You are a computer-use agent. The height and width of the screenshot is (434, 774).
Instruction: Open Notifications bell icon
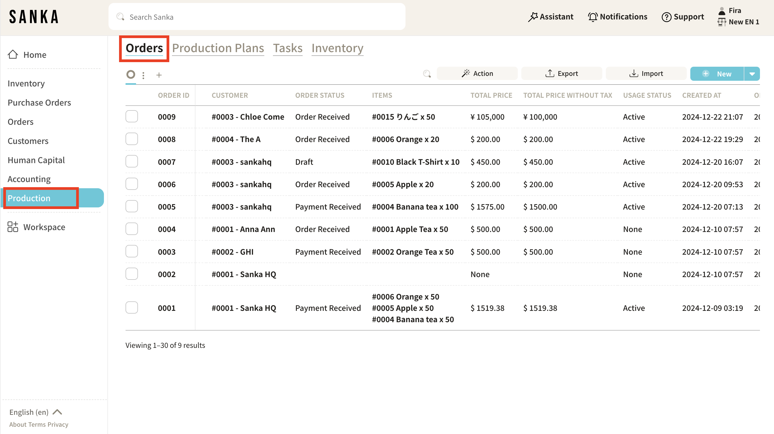pyautogui.click(x=593, y=17)
